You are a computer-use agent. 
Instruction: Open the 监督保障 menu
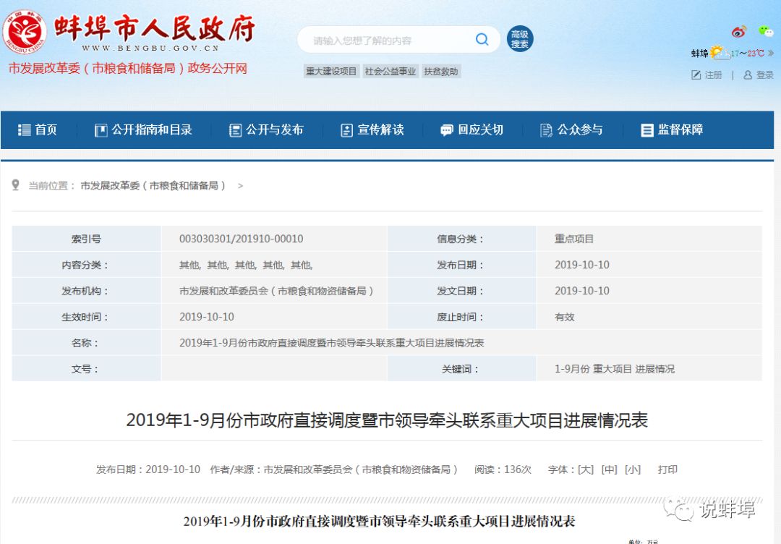(x=672, y=130)
